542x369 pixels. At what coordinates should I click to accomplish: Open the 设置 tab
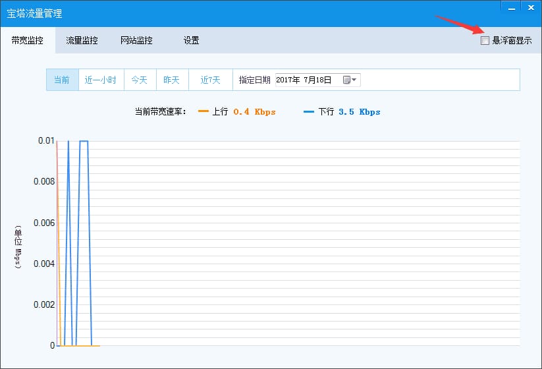pos(191,40)
